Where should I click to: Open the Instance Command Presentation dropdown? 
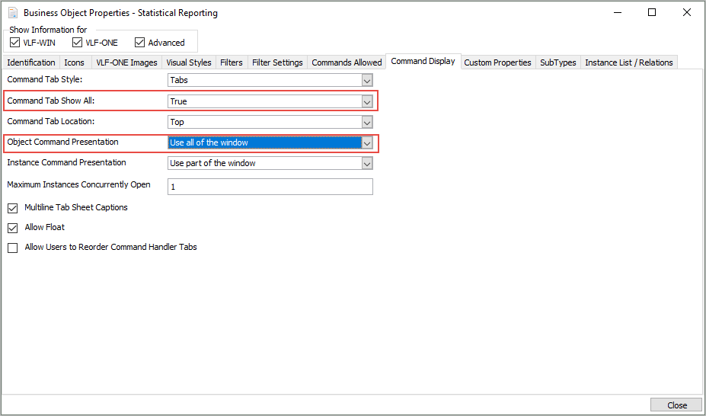[367, 163]
